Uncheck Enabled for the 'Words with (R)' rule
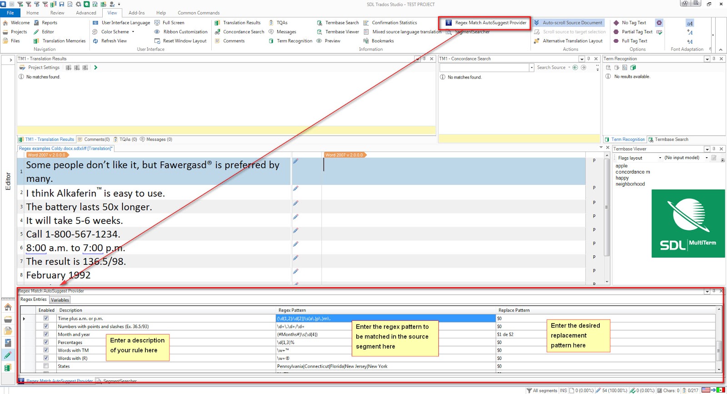 [46, 358]
